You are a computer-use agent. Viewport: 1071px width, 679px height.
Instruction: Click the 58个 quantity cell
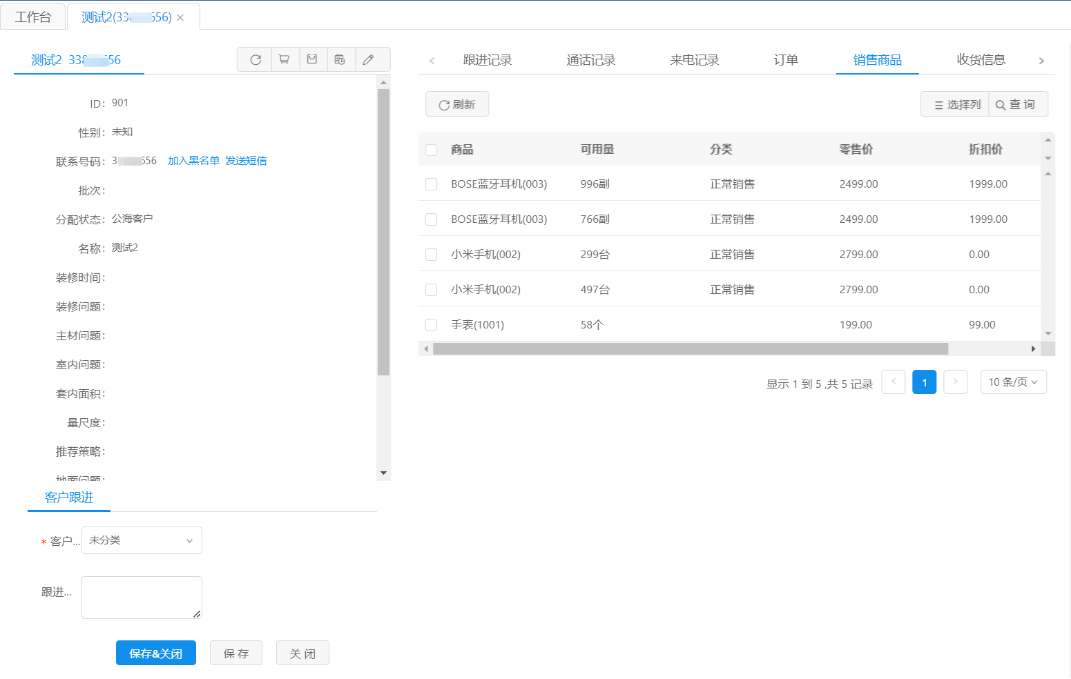[592, 325]
